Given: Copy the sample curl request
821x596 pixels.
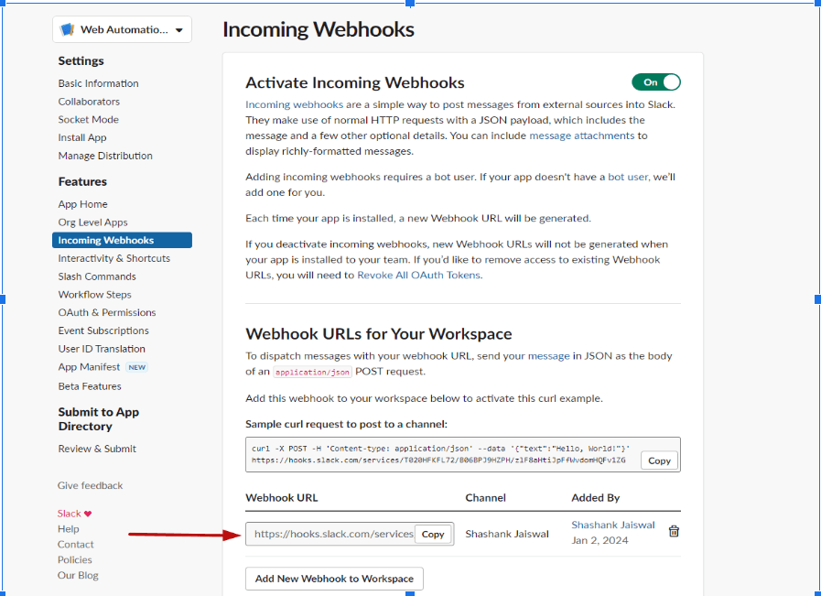Looking at the screenshot, I should click(659, 461).
